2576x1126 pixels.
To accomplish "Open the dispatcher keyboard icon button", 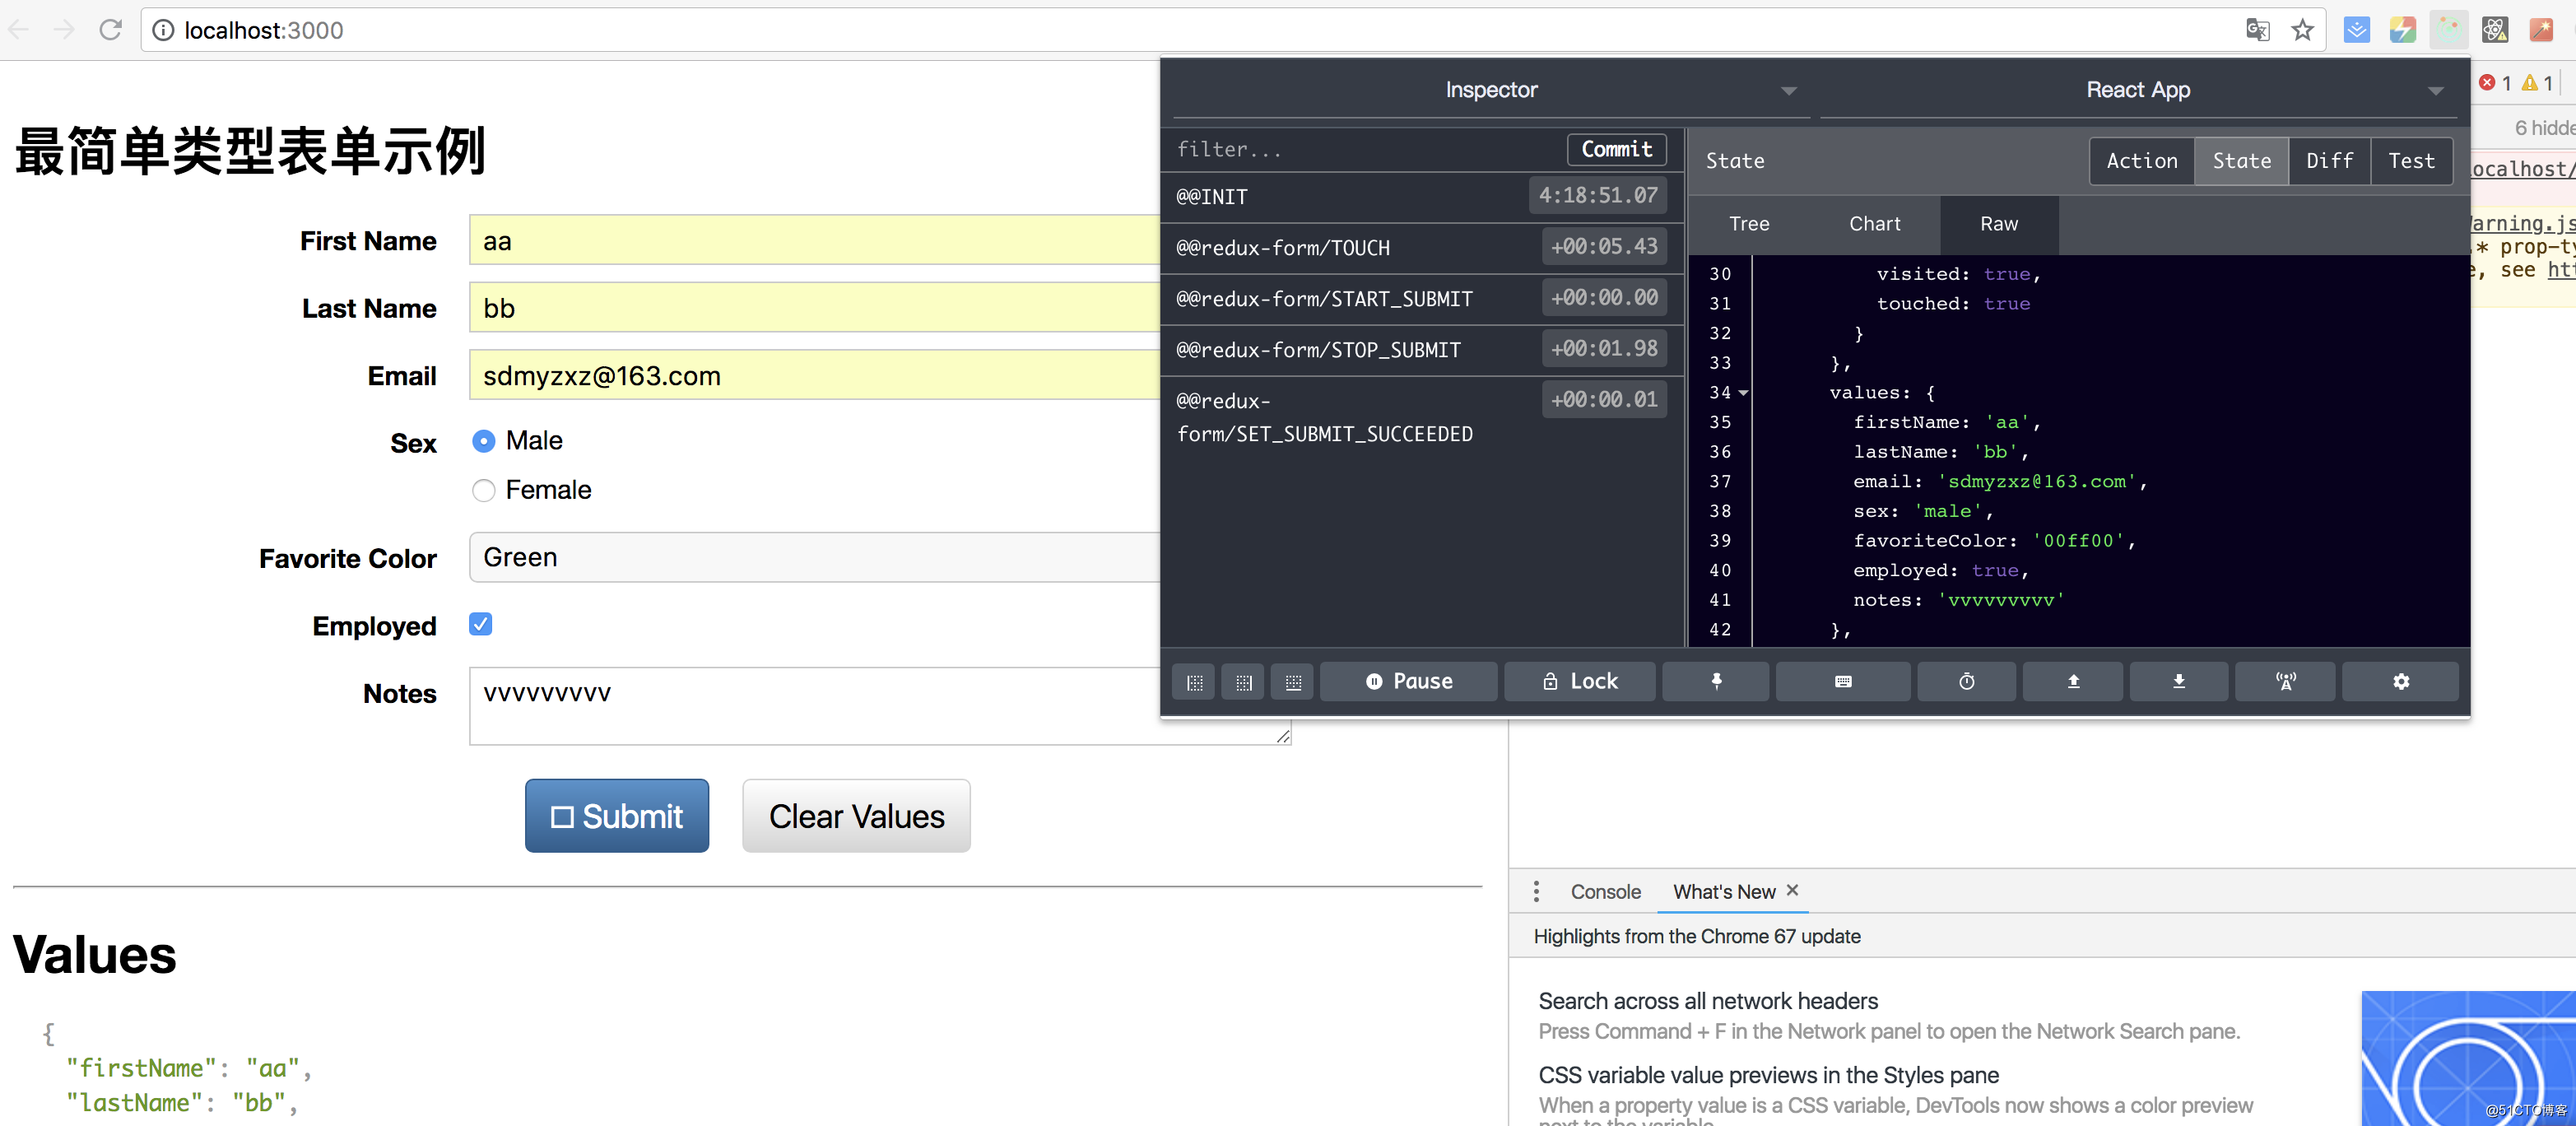I will click(1842, 682).
